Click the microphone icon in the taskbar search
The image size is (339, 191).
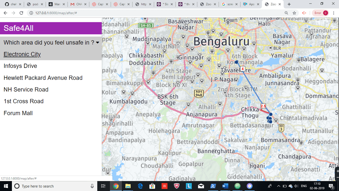92,186
